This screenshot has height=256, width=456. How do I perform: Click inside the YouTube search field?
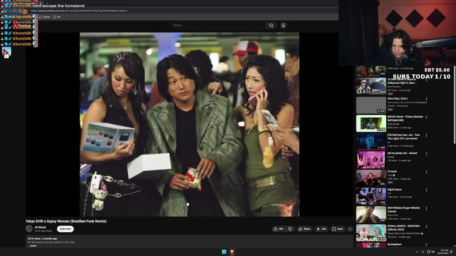tap(218, 25)
